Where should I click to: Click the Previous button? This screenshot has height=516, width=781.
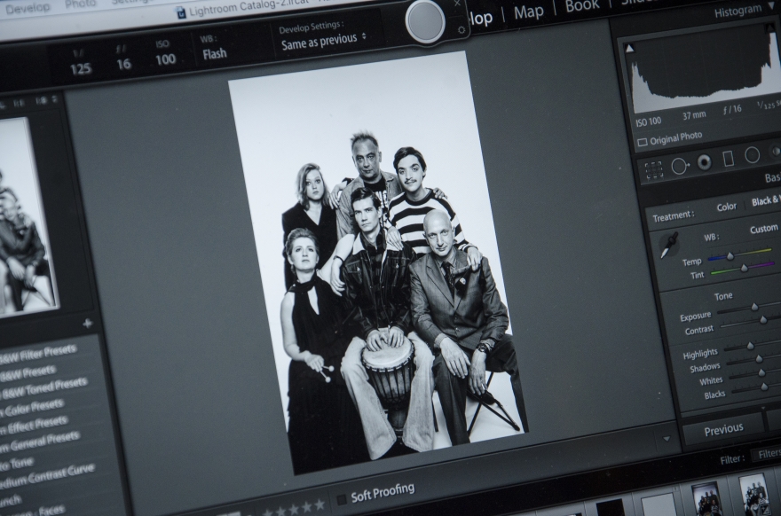point(723,429)
